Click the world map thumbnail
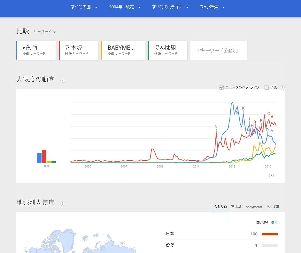Image resolution: width=301 pixels, height=253 pixels. point(80,241)
